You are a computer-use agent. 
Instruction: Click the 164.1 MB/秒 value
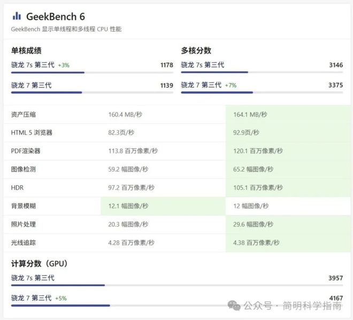(x=250, y=115)
